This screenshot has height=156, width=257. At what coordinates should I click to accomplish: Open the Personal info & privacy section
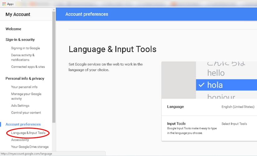[x=25, y=79]
